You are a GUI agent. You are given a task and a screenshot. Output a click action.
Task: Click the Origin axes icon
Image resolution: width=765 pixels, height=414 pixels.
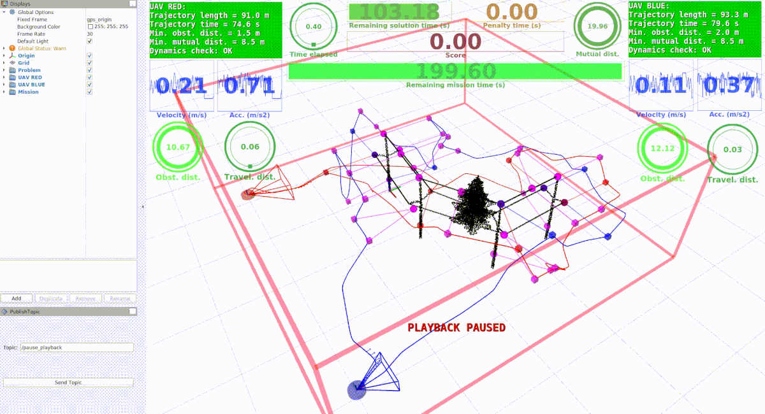click(13, 55)
